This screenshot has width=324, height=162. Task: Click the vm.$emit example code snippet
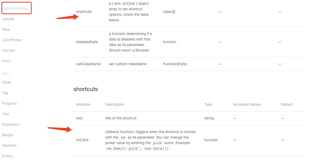[138, 148]
